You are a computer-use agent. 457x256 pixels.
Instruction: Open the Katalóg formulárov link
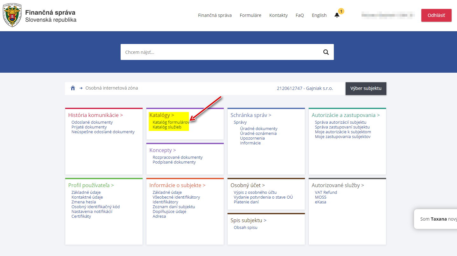(171, 122)
